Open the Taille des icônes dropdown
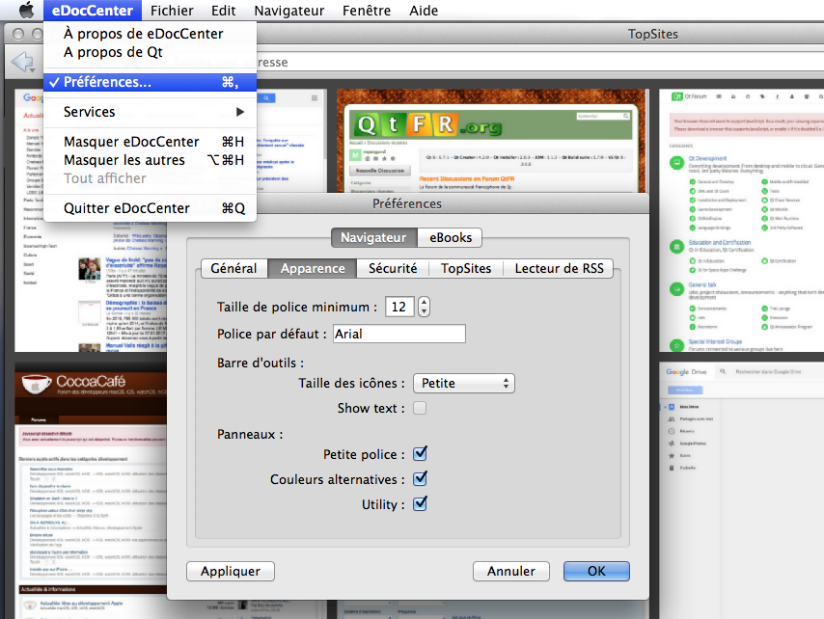This screenshot has height=619, width=824. [x=464, y=384]
